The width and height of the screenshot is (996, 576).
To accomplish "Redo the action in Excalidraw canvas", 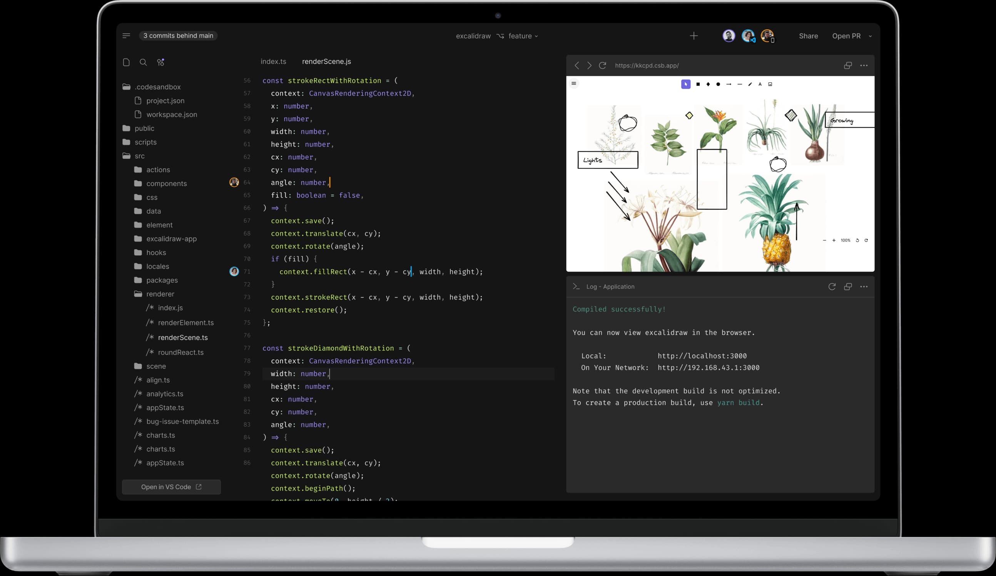I will 866,240.
